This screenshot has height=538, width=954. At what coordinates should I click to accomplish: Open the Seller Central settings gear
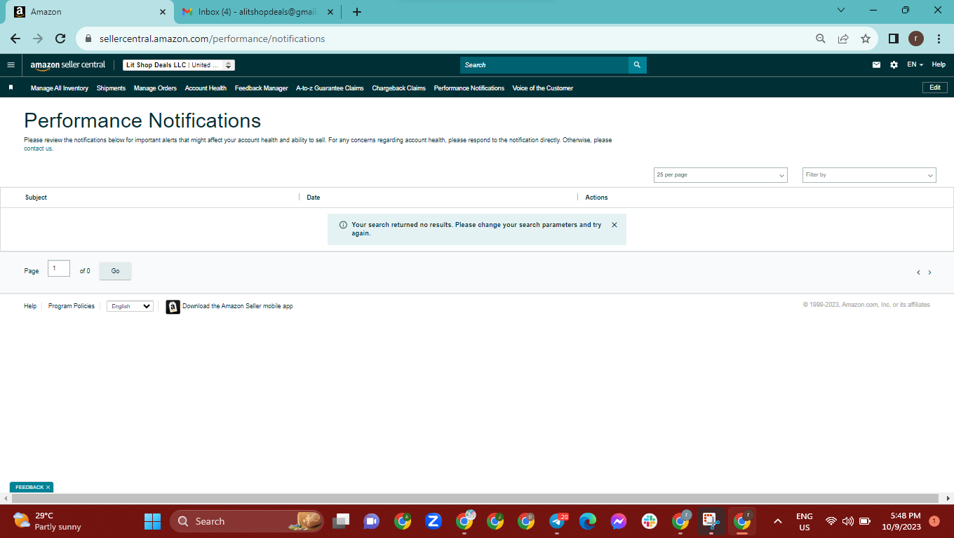[x=894, y=64]
